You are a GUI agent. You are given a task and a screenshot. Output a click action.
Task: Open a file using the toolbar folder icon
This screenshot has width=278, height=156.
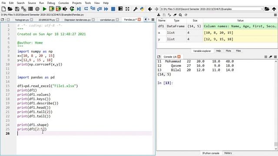pyautogui.click(x=10, y=9)
